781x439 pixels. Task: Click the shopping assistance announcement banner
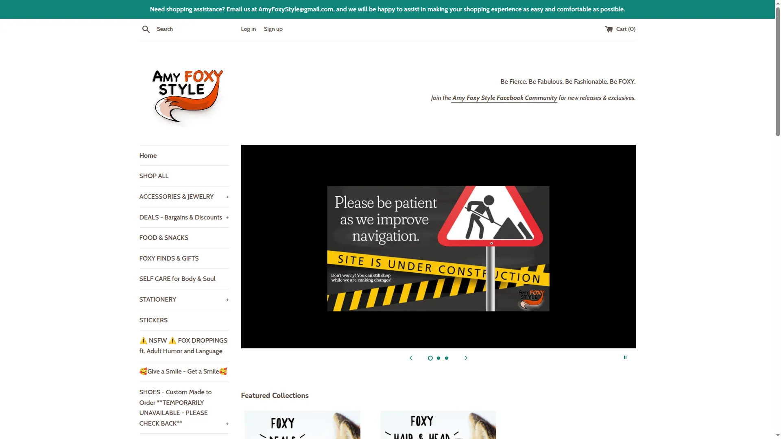387,9
